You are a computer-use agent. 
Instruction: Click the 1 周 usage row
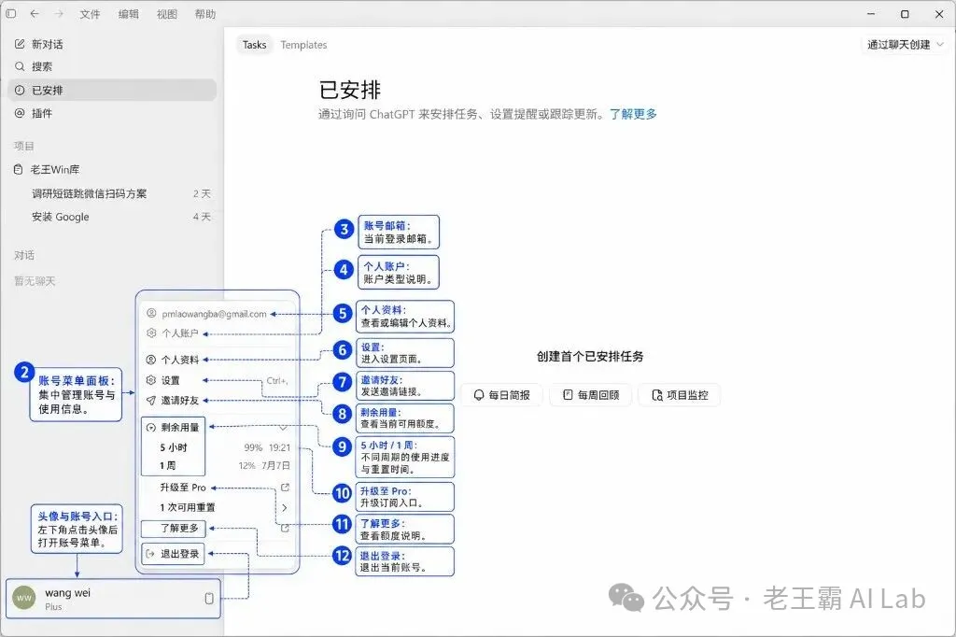coord(168,465)
